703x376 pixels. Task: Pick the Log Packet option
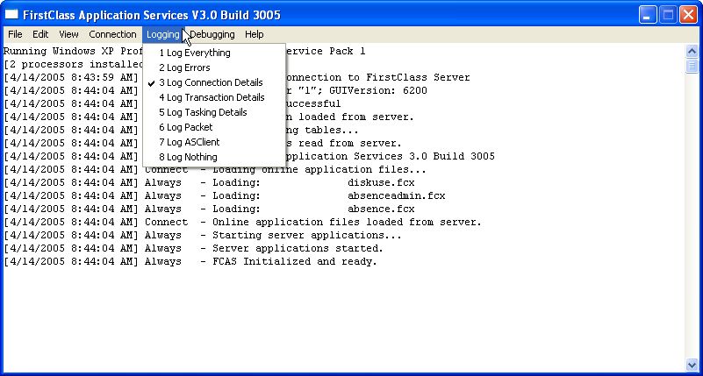185,127
